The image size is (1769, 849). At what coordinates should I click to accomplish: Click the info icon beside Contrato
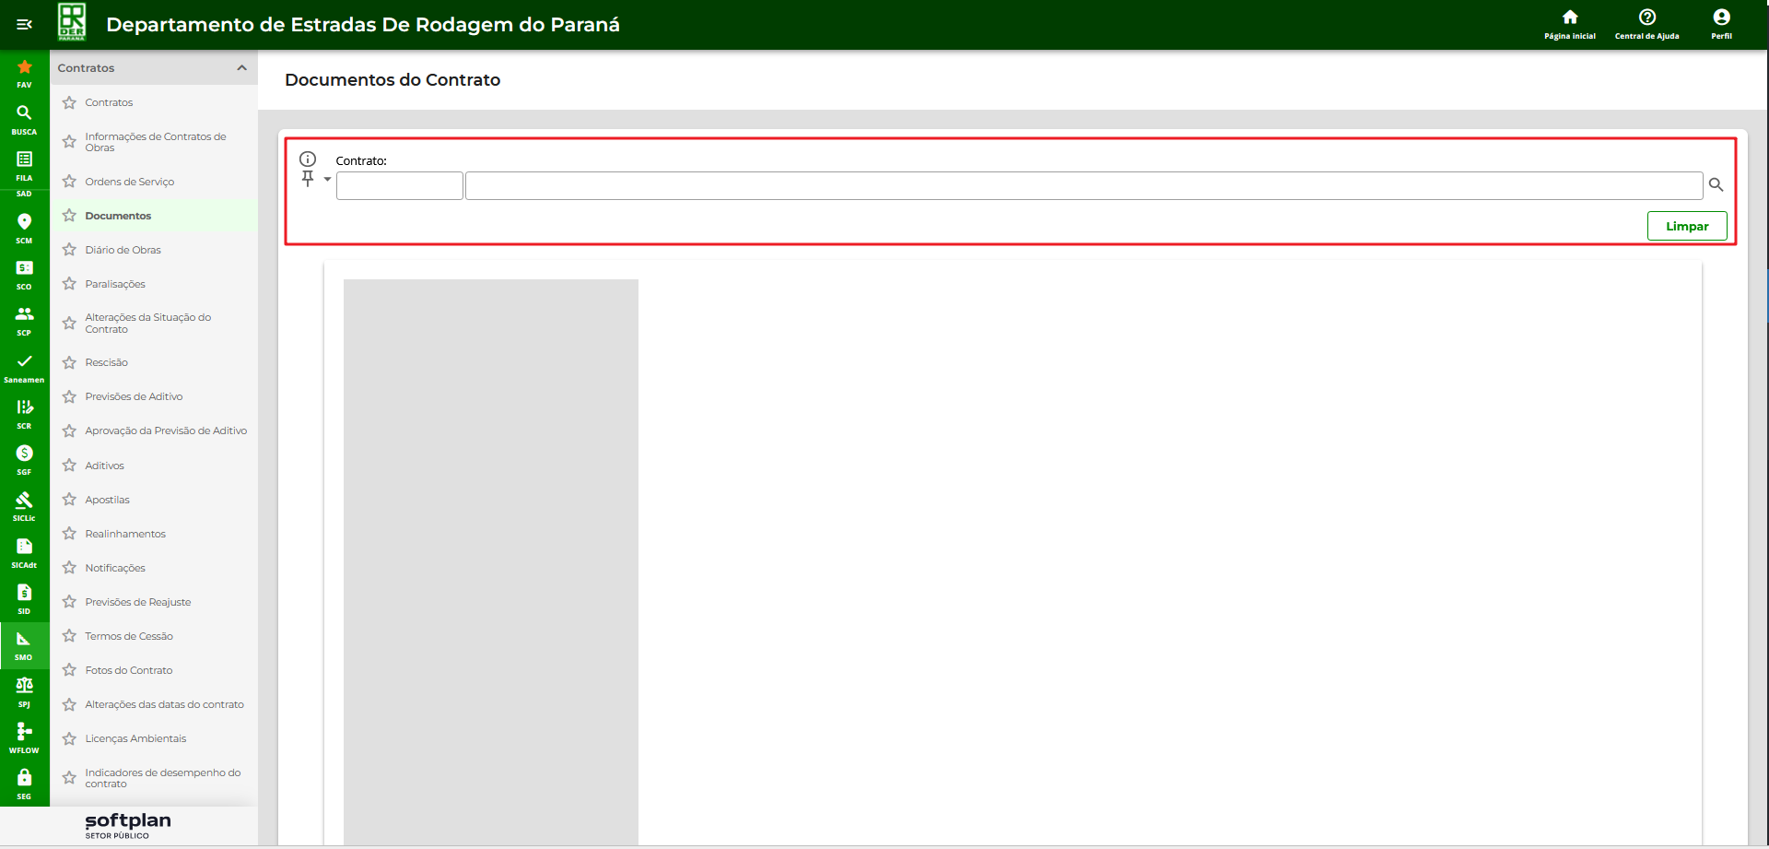pyautogui.click(x=308, y=159)
